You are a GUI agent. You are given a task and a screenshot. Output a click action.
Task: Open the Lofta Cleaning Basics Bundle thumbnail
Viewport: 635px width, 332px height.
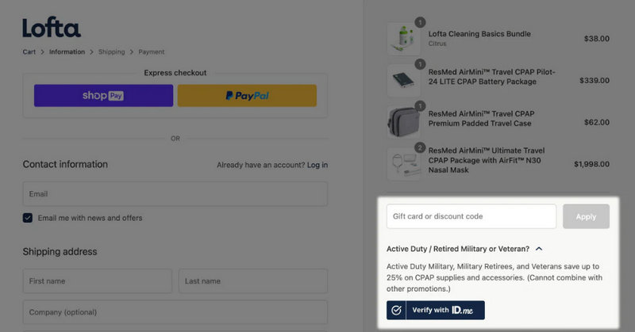[403, 38]
